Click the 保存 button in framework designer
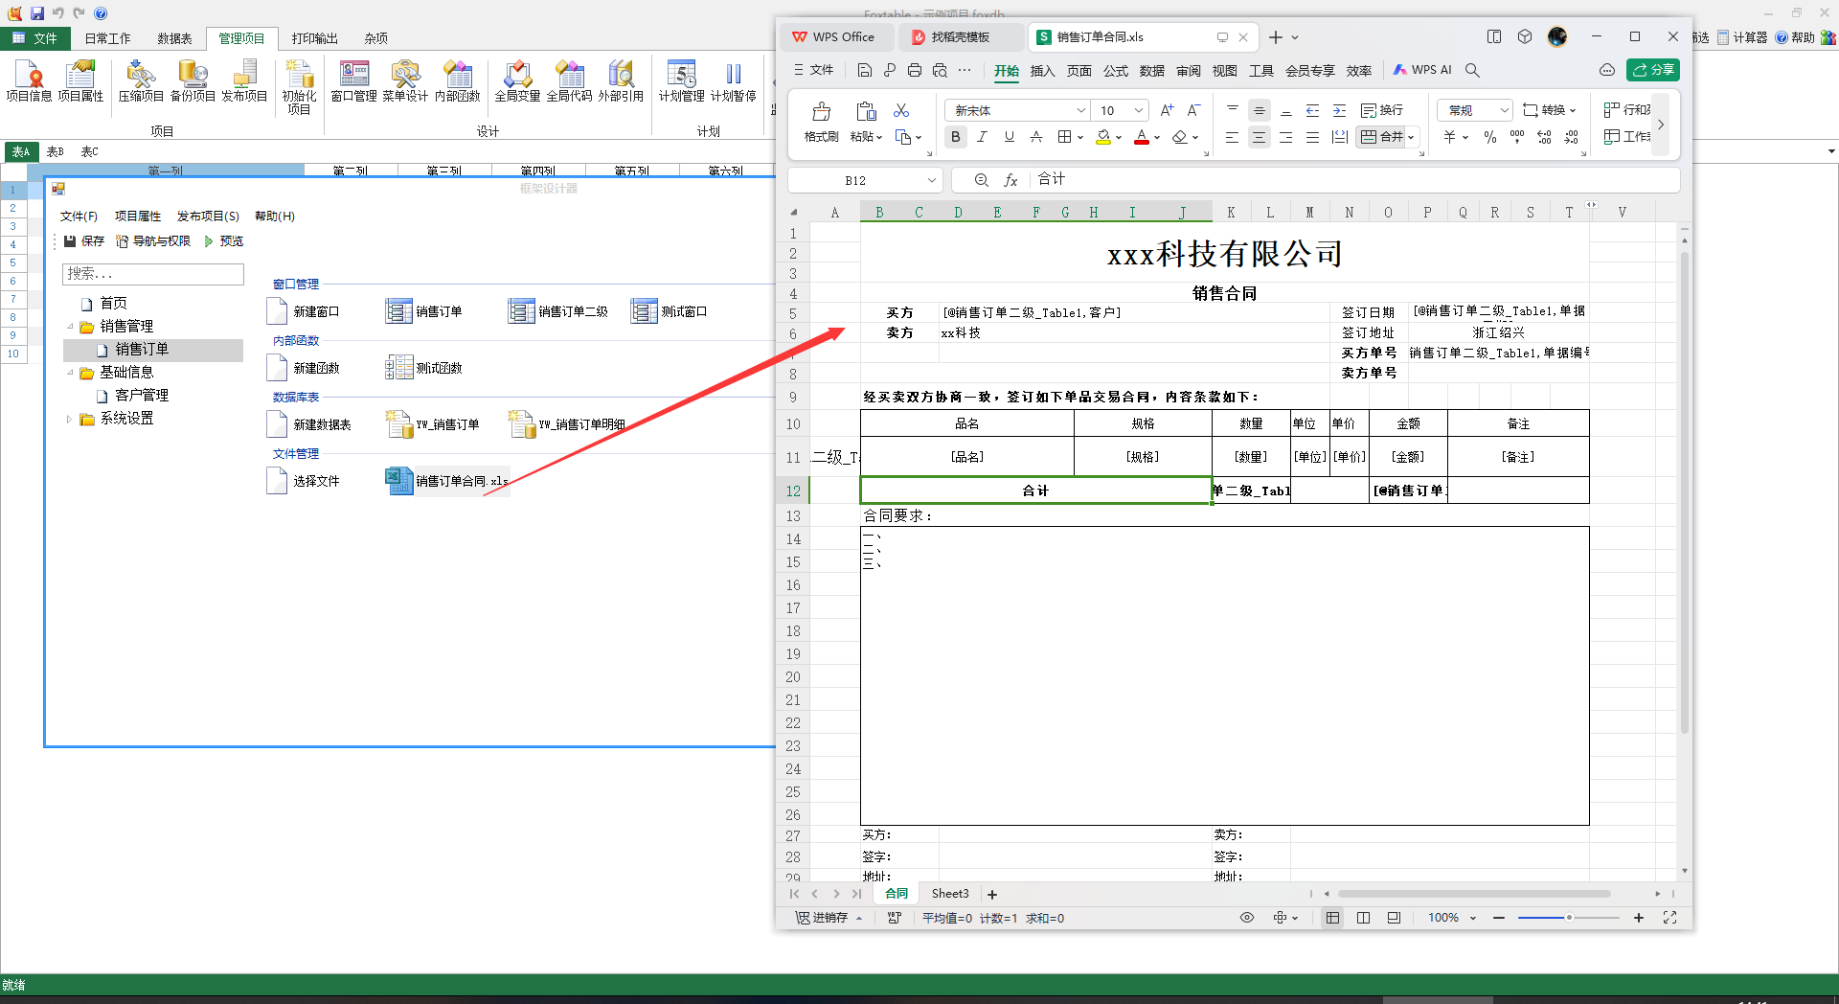The width and height of the screenshot is (1839, 1004). (x=84, y=241)
